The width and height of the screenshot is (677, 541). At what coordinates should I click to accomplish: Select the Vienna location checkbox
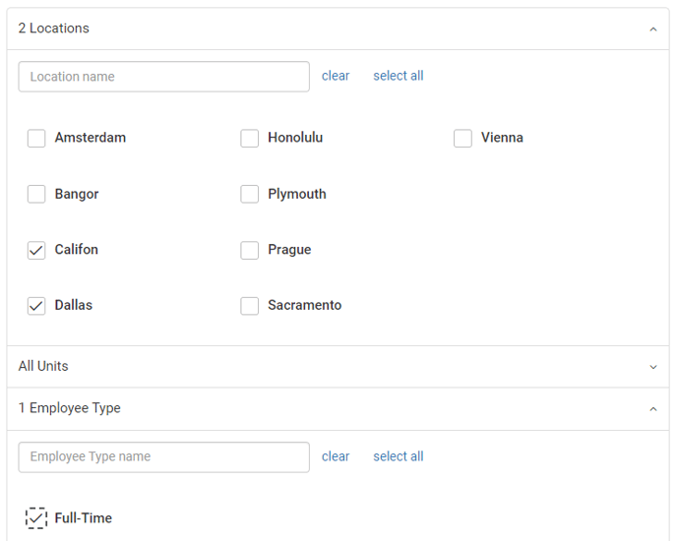(x=462, y=139)
